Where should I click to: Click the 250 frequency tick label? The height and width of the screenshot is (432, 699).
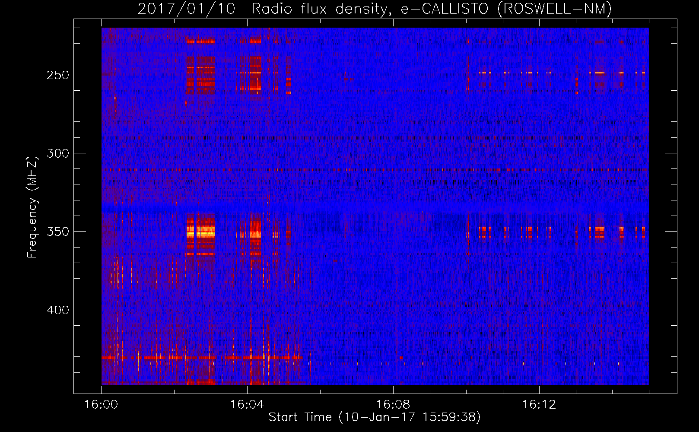pyautogui.click(x=58, y=75)
